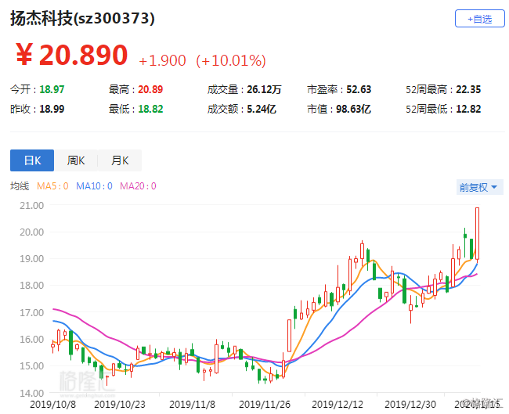Click the (+10.01%) percent change

point(231,61)
